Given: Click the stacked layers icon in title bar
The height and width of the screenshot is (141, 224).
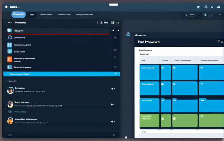Looking at the screenshot, I should point(218,7).
